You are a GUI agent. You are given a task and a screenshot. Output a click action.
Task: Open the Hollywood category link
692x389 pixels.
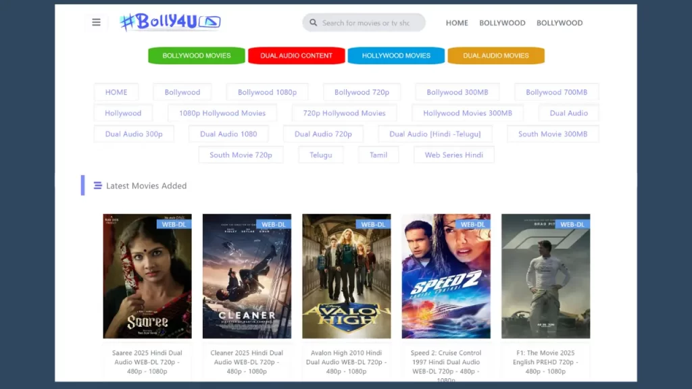[122, 113]
